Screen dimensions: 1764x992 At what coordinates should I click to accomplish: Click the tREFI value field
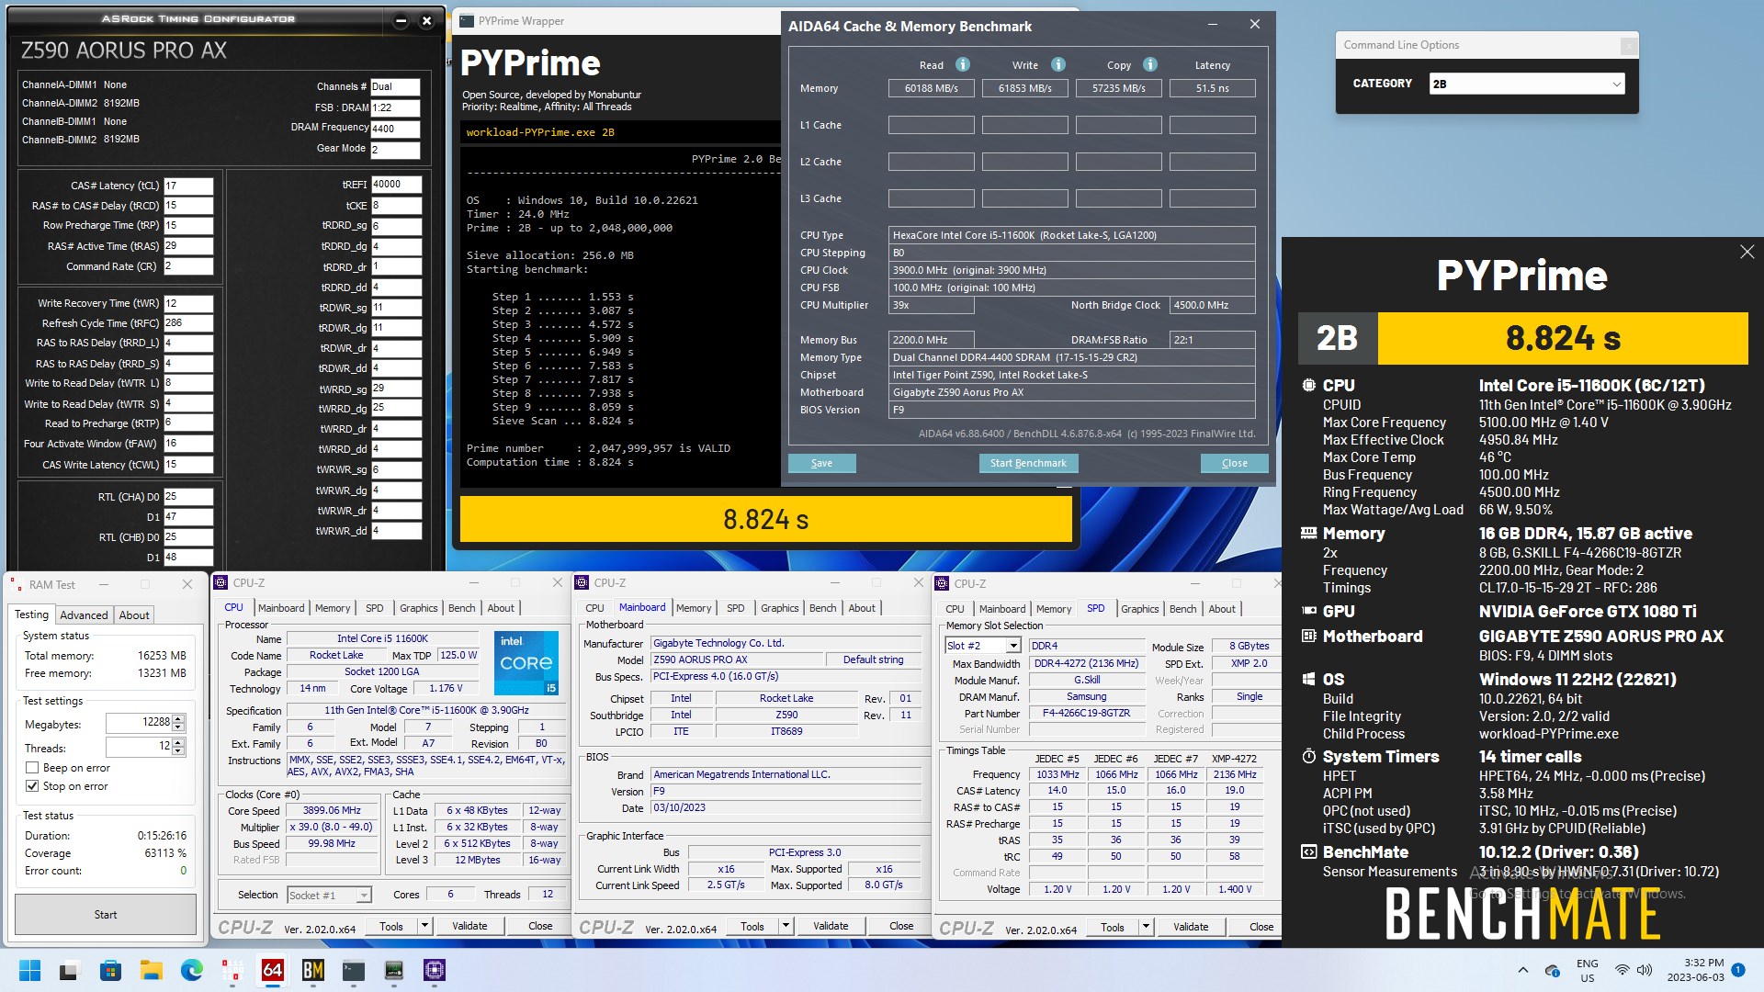tap(395, 185)
